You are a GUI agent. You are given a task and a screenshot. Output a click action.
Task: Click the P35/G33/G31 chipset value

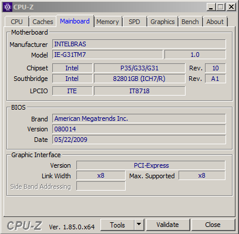140,68
